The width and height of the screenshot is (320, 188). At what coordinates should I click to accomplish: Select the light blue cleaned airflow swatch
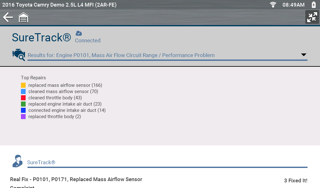tap(23, 91)
